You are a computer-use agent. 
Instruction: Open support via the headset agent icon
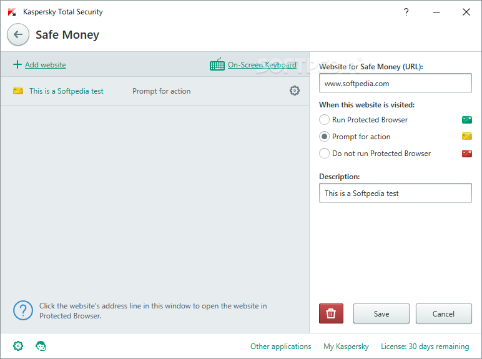click(41, 346)
